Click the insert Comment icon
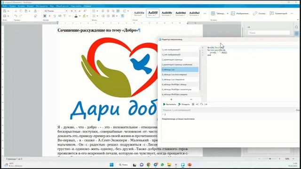This screenshot has width=301, height=169. 272,14
